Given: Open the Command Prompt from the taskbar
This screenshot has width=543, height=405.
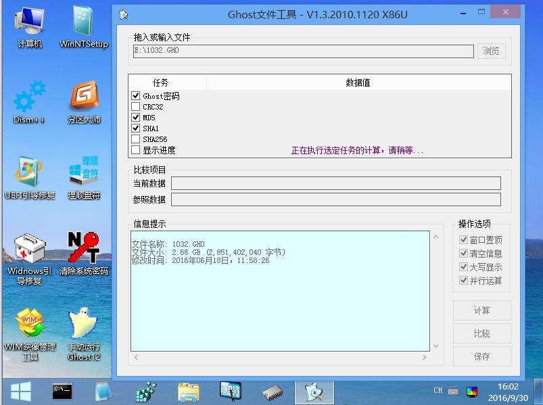Looking at the screenshot, I should (62, 391).
